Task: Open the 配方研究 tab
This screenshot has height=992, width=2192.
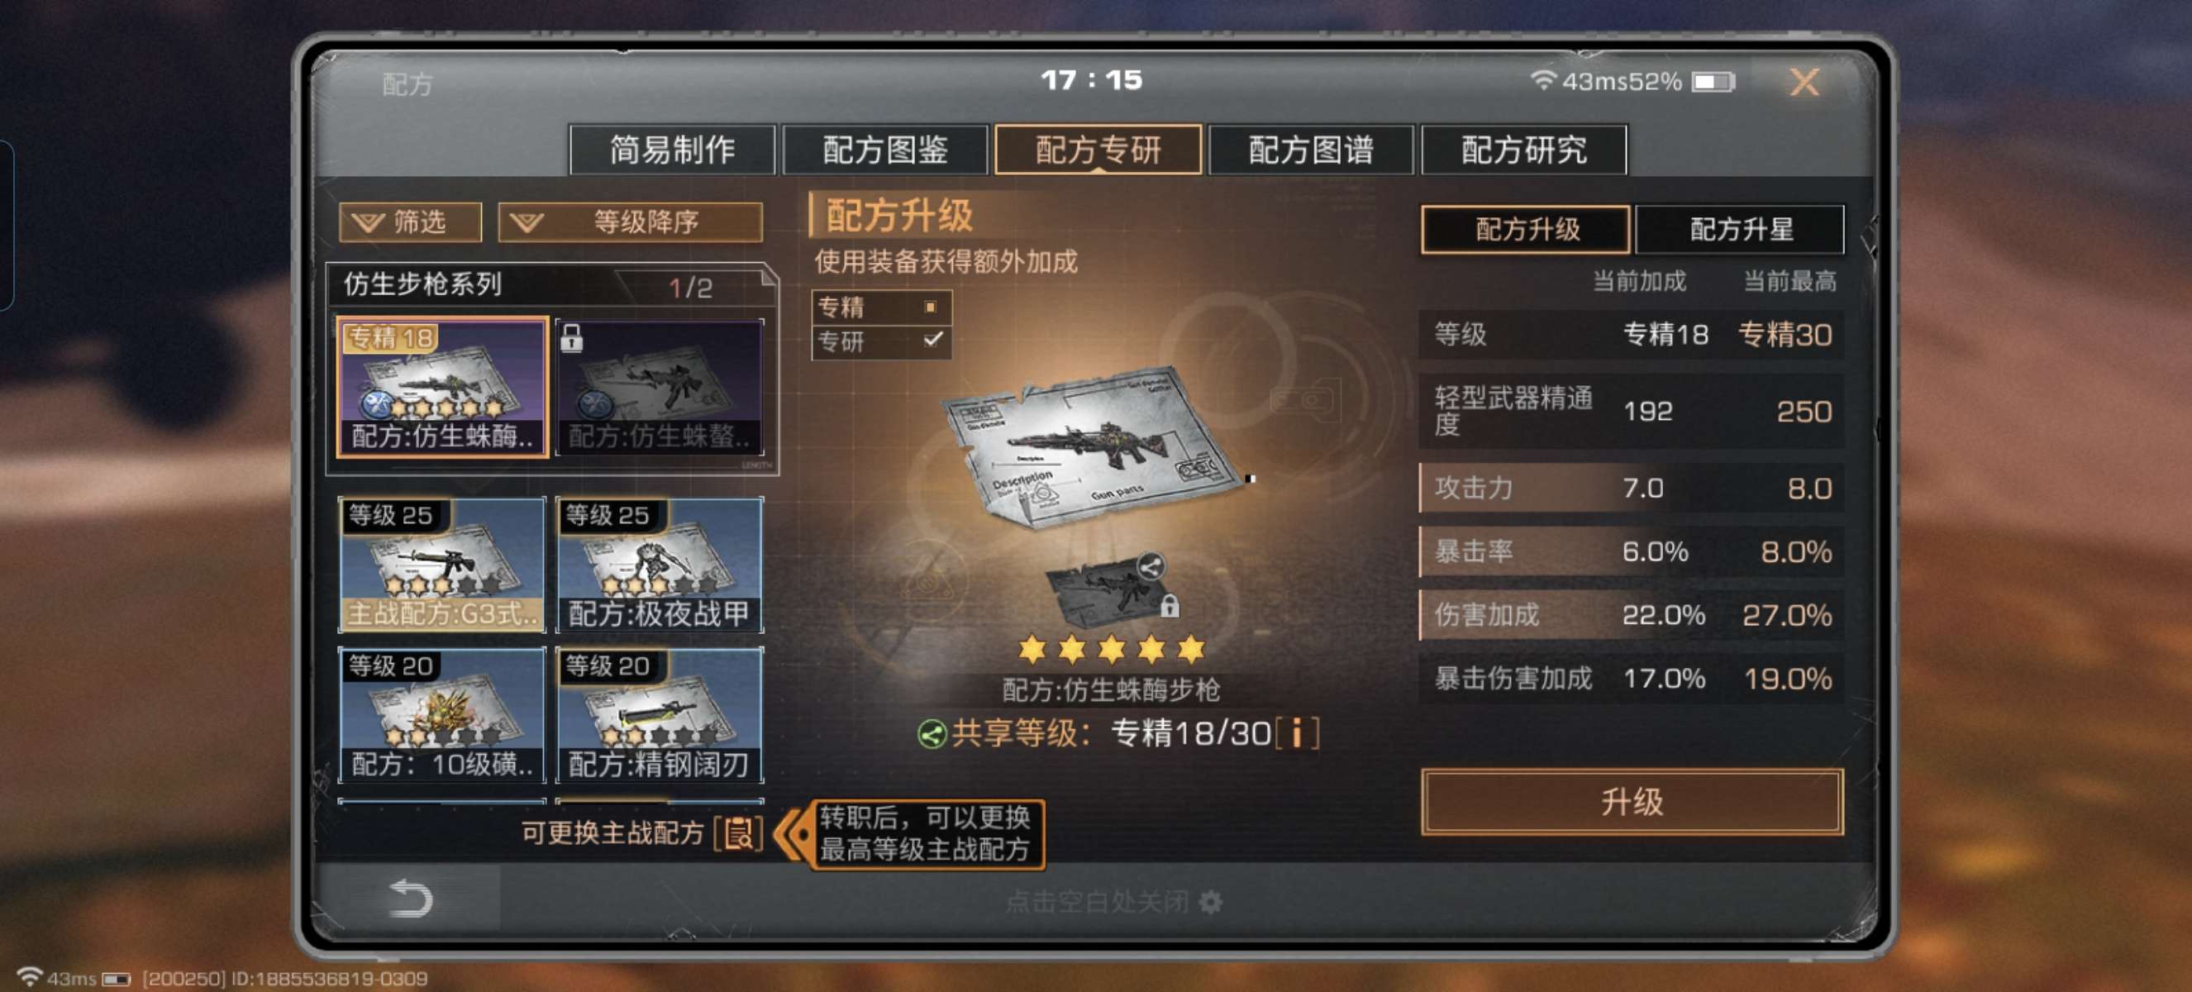Action: click(1523, 150)
